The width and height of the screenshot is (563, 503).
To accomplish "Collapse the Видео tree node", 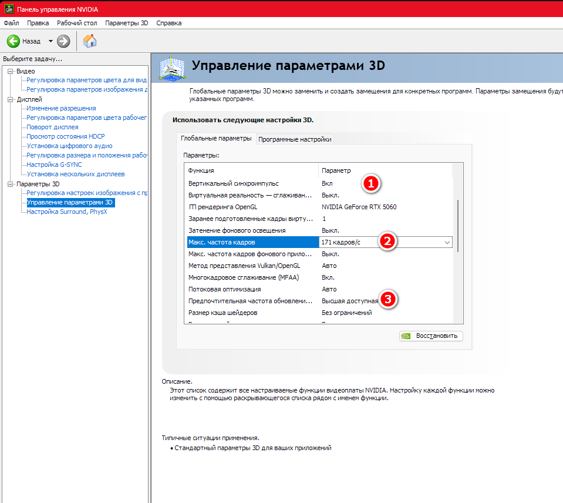I will tap(10, 71).
